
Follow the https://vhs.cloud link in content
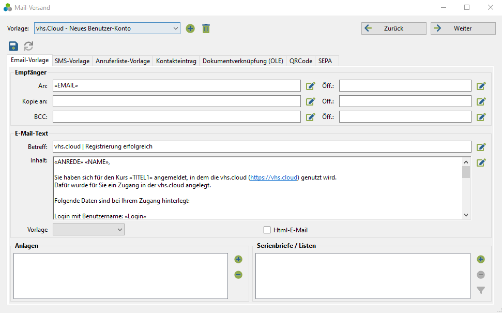click(273, 177)
